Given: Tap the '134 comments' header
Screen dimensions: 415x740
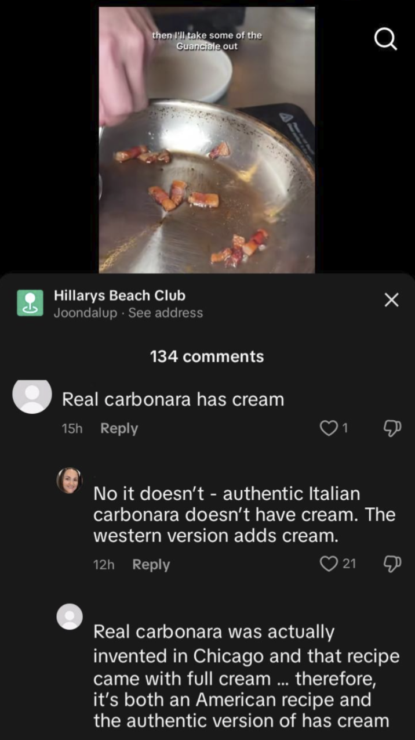Looking at the screenshot, I should (x=207, y=356).
